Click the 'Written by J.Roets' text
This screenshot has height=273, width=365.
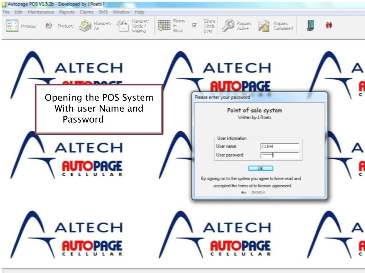pos(255,117)
